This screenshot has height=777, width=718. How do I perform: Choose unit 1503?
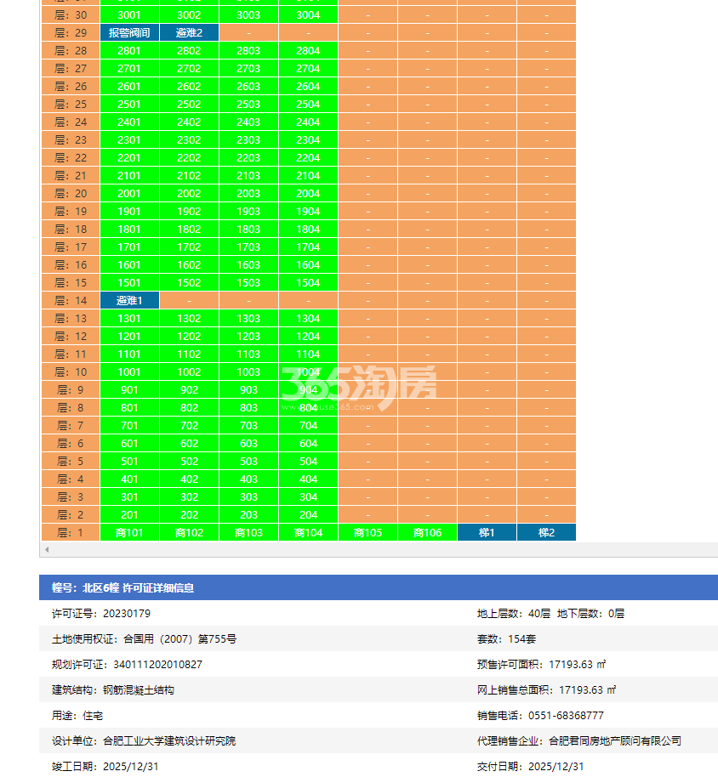click(x=249, y=282)
